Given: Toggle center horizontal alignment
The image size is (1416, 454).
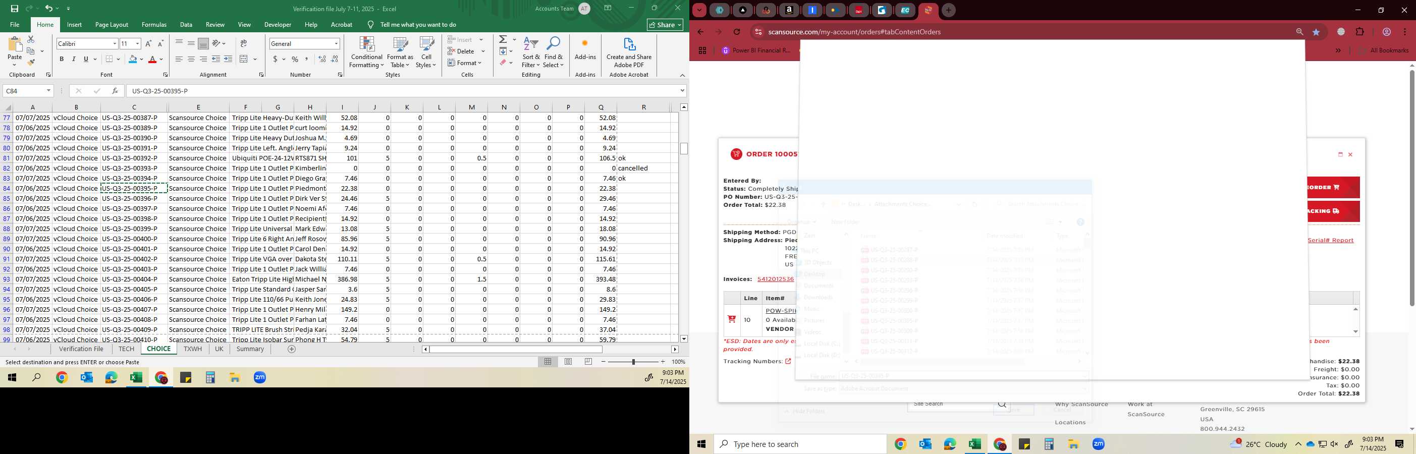Looking at the screenshot, I should tap(191, 59).
